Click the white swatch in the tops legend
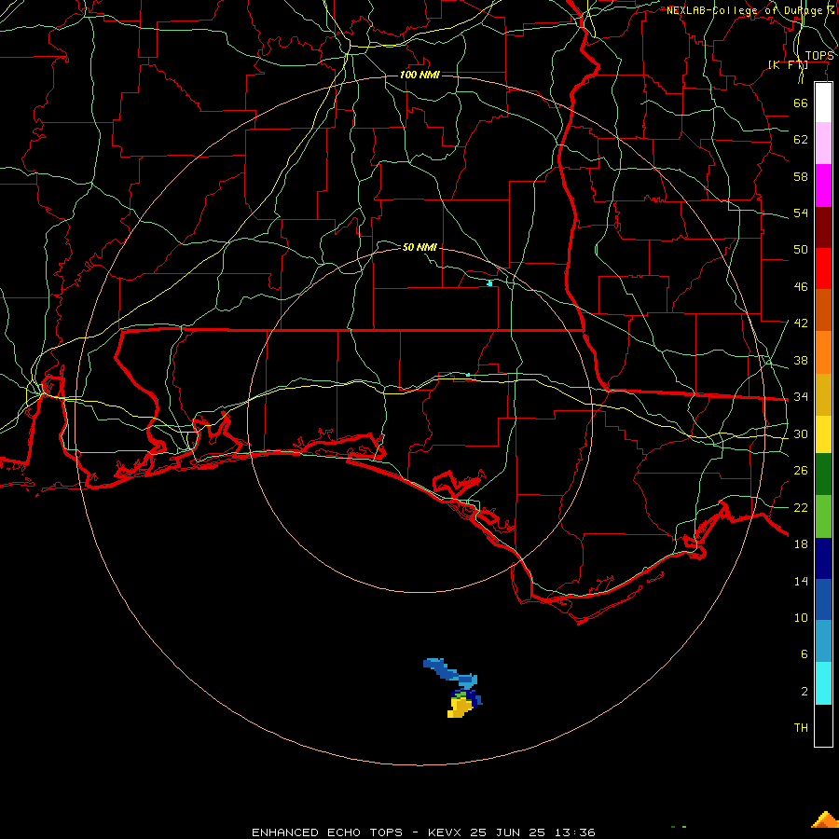 (x=823, y=103)
